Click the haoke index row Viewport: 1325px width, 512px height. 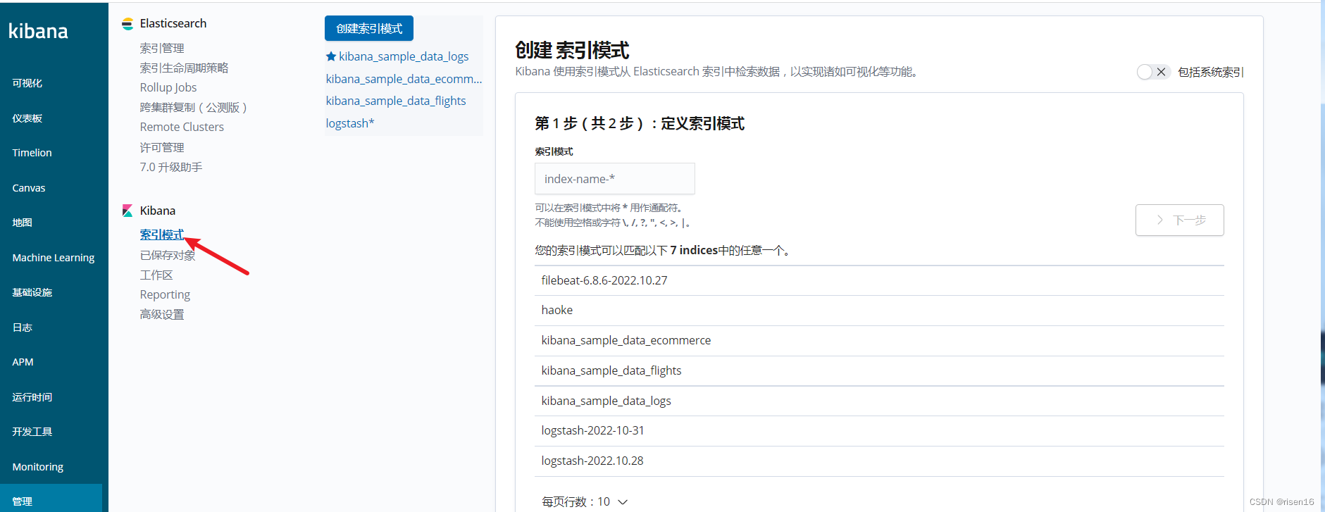[x=879, y=310]
